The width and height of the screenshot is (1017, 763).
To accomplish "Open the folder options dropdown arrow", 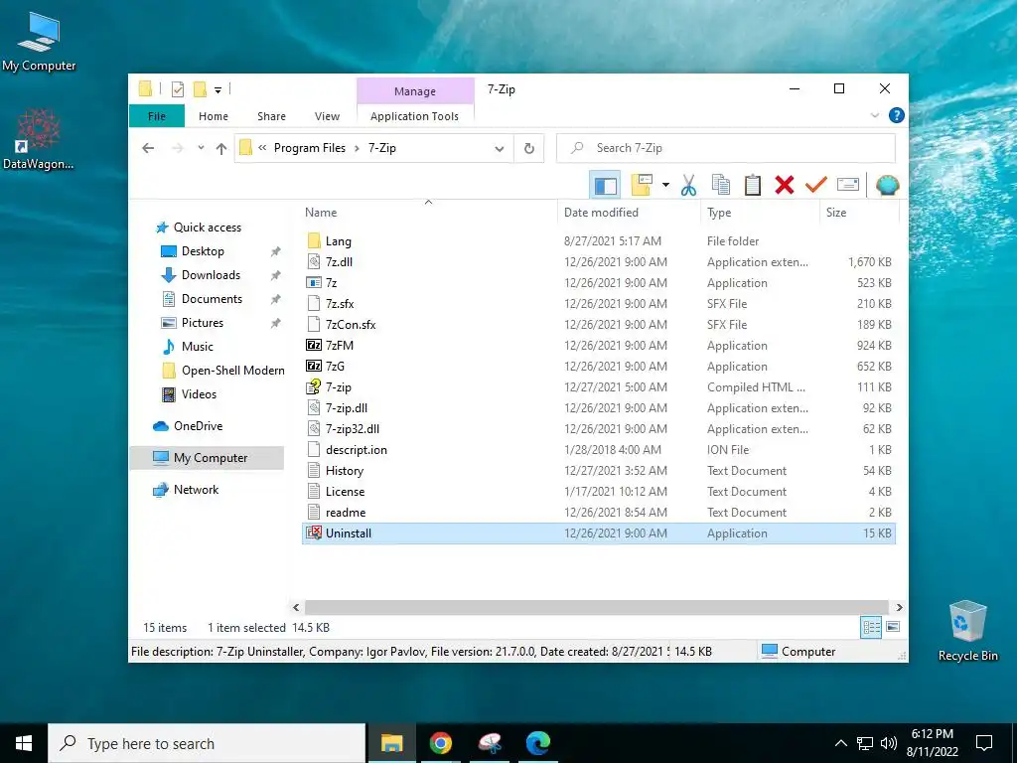I will tap(665, 186).
